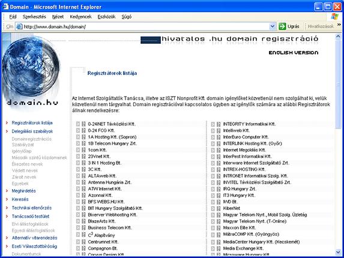Open the Nézet menu
The image size is (344, 258).
(x=58, y=17)
